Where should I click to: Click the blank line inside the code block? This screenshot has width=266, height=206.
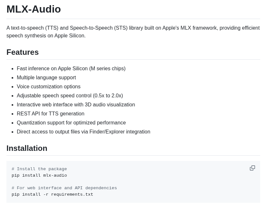click(x=133, y=181)
